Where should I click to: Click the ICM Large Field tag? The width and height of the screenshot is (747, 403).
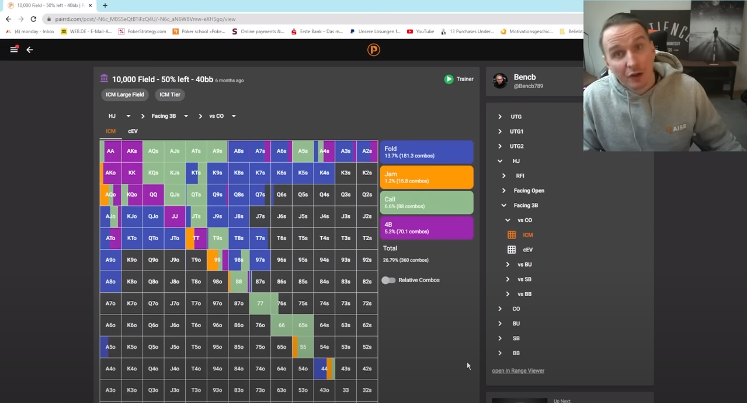point(124,94)
